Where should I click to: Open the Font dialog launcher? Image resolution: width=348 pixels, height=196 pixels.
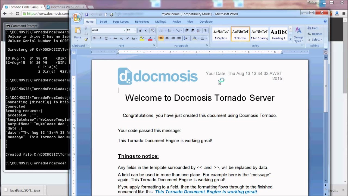[x=154, y=45]
